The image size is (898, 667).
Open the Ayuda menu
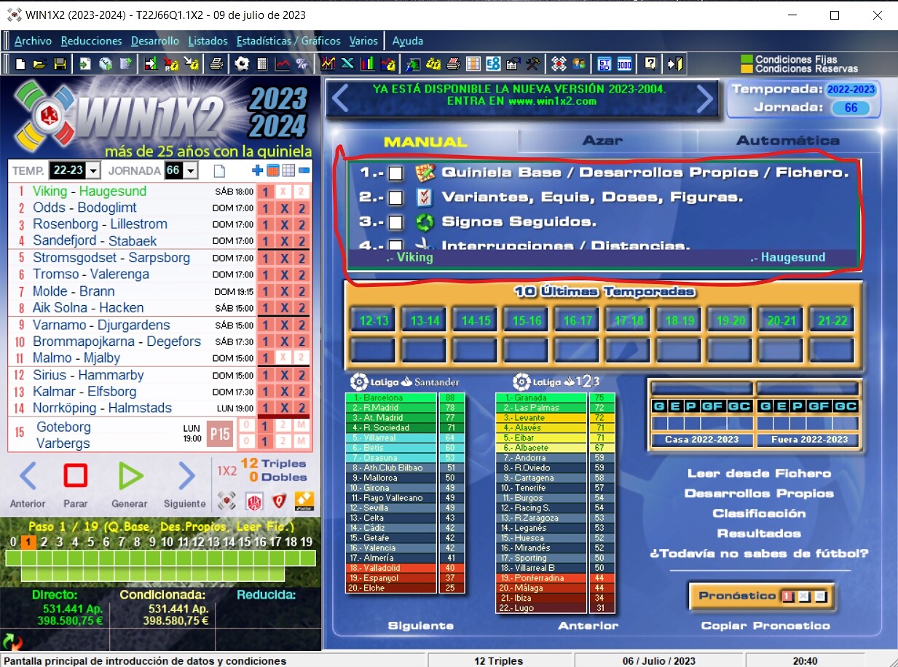click(408, 41)
